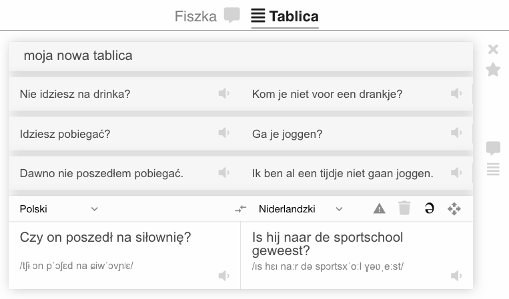Image resolution: width=509 pixels, height=299 pixels.
Task: Close the board with the X button
Action: coord(493,49)
